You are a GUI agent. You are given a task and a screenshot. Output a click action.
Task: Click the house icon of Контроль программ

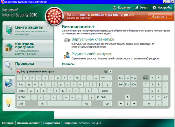click(9, 47)
